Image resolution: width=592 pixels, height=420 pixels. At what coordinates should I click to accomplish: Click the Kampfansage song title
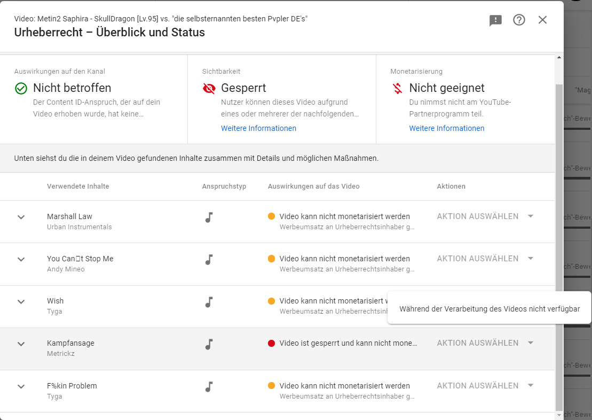tap(70, 343)
